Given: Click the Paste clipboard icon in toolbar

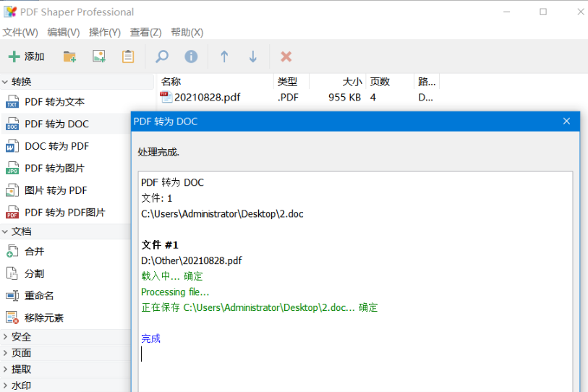Looking at the screenshot, I should [128, 56].
